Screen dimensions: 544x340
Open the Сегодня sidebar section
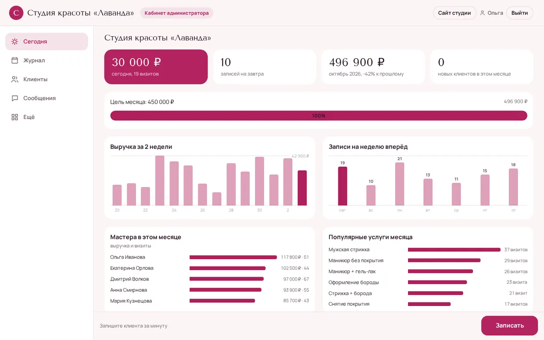pyautogui.click(x=47, y=42)
